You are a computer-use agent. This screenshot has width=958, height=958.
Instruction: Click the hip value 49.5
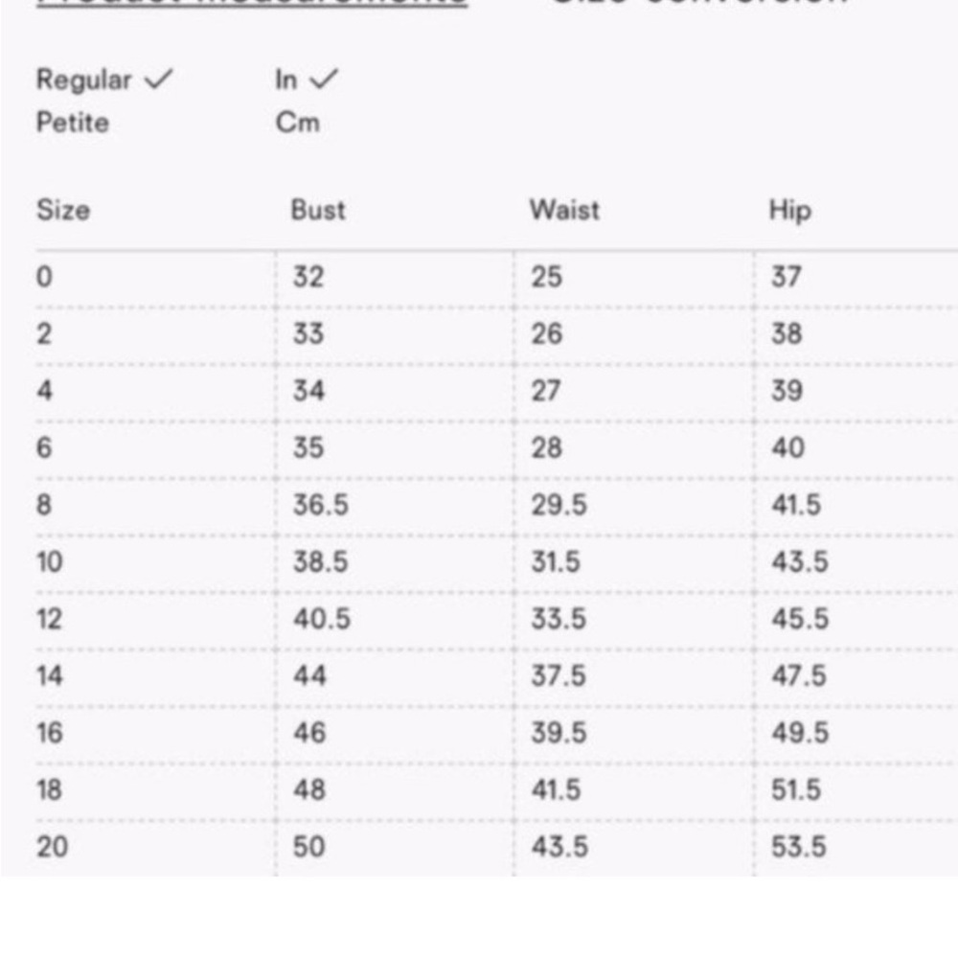(800, 733)
